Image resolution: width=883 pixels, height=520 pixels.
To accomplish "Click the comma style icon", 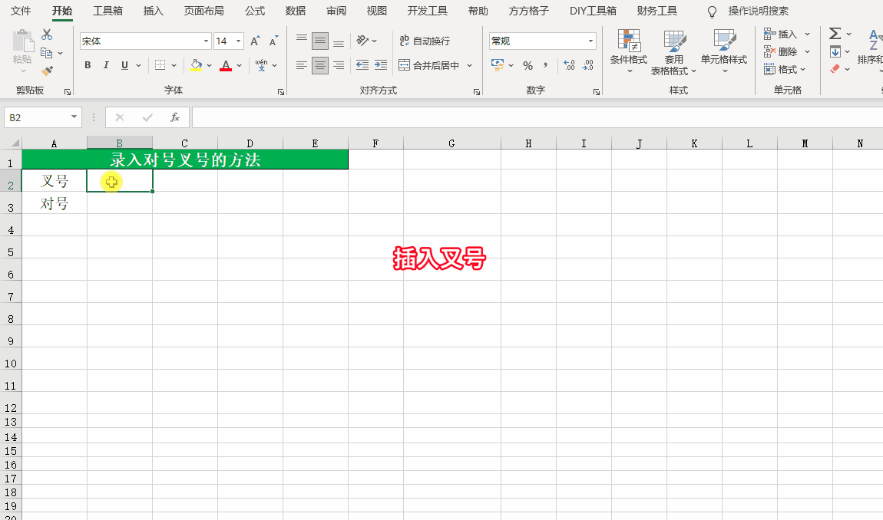I will coord(547,66).
